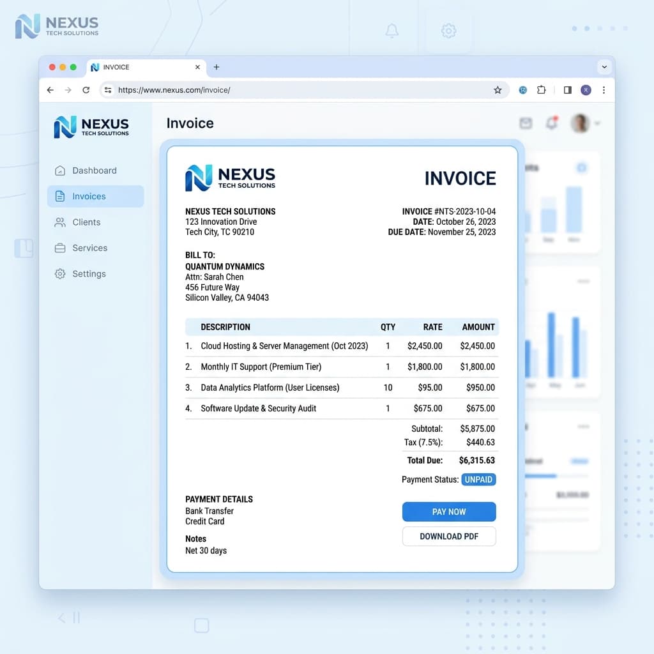654x654 pixels.
Task: Click the background gear icon at top
Action: pyautogui.click(x=448, y=31)
